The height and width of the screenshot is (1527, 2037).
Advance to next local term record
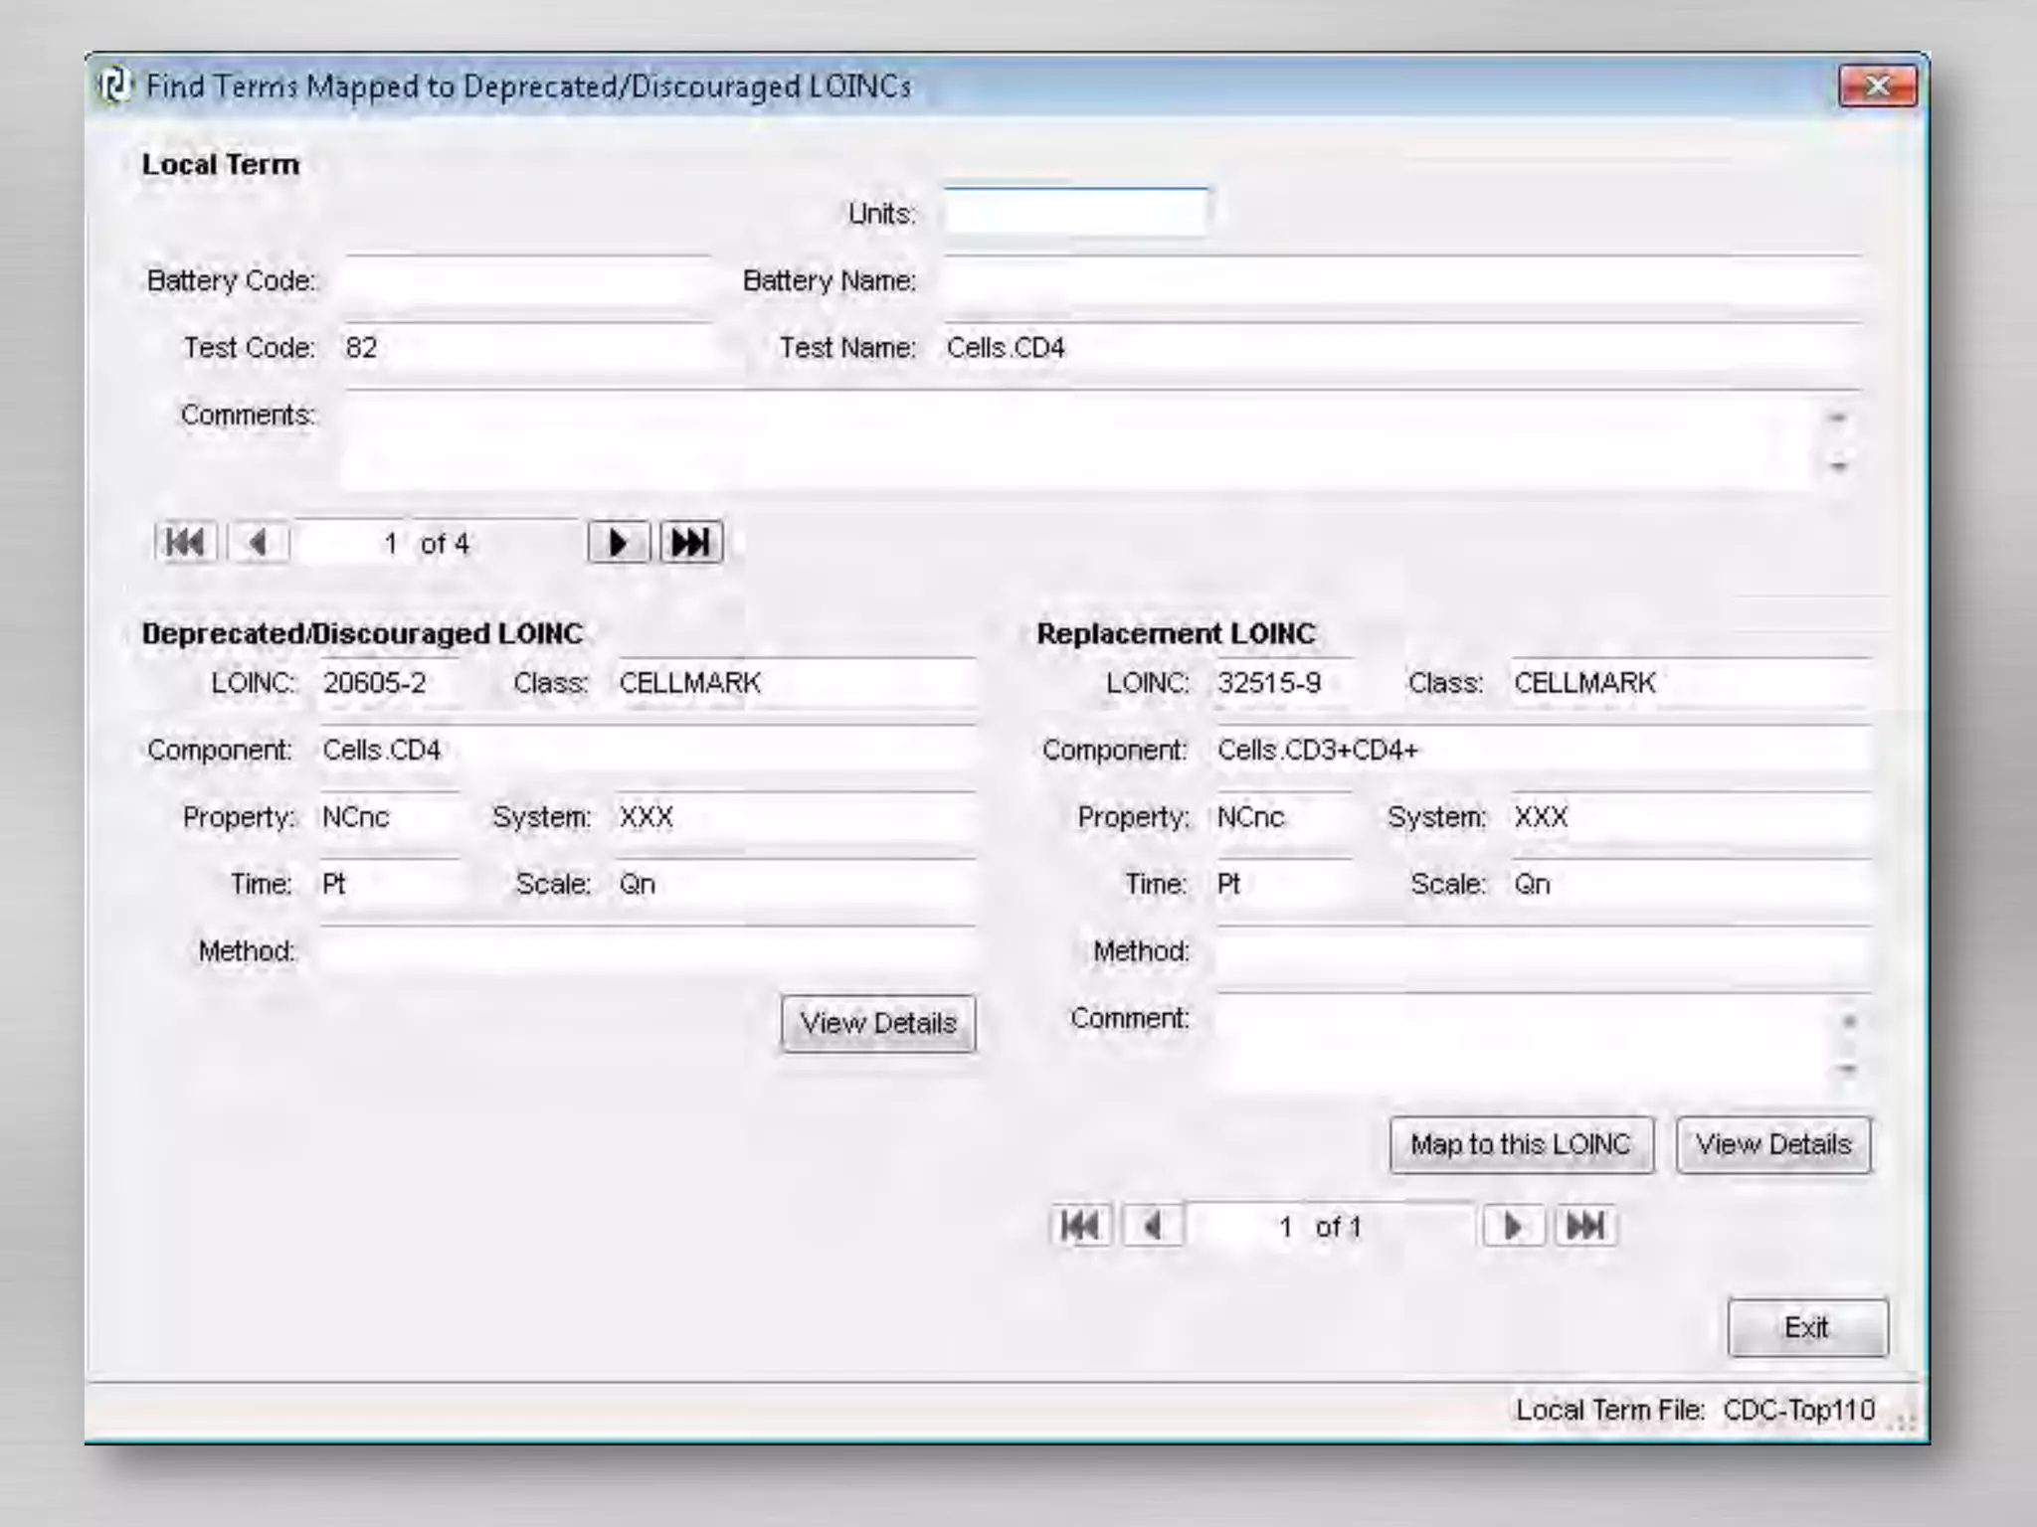point(618,543)
